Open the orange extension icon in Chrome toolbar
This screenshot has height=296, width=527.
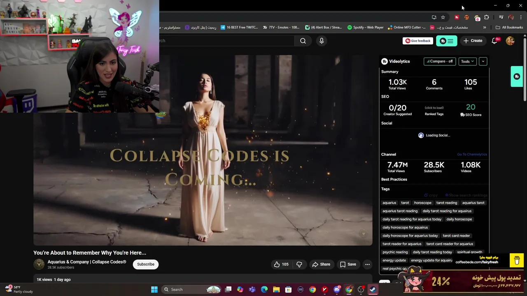pos(466,17)
